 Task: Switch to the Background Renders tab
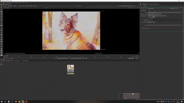click(154, 4)
